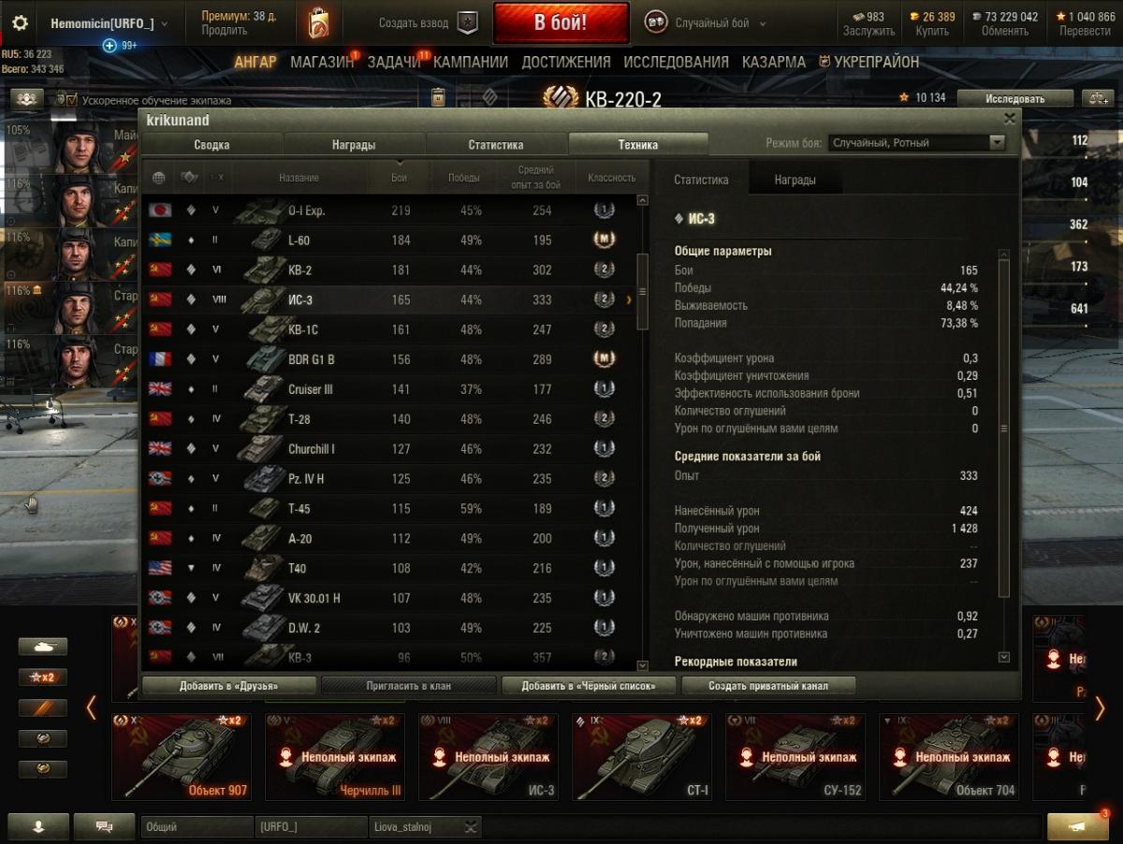Image resolution: width=1123 pixels, height=844 pixels.
Task: Click the notifications megaphone icon
Action: tap(1077, 827)
